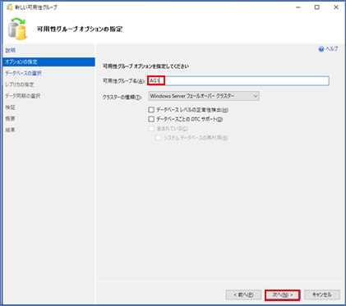Click the 次へ(N) > button
This screenshot has height=306, width=346.
[x=283, y=295]
